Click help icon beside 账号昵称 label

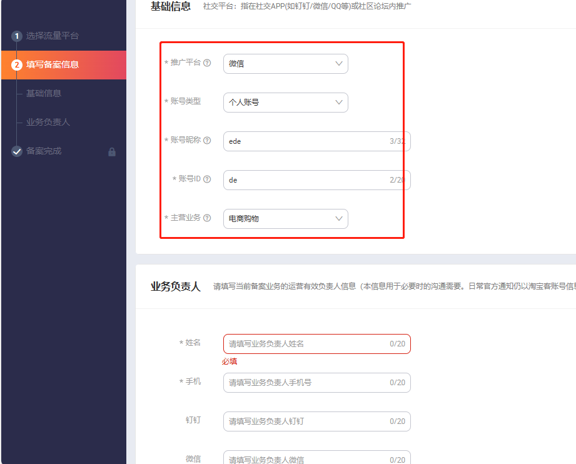pyautogui.click(x=207, y=141)
